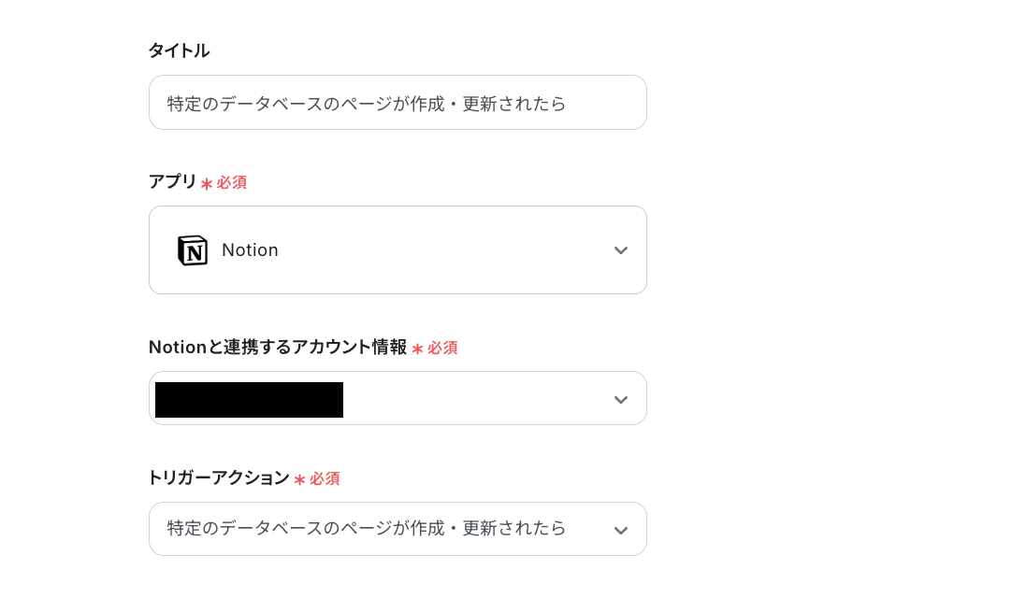Image resolution: width=1012 pixels, height=598 pixels.
Task: Expand the トリガーアクション dropdown chevron
Action: pyautogui.click(x=620, y=529)
